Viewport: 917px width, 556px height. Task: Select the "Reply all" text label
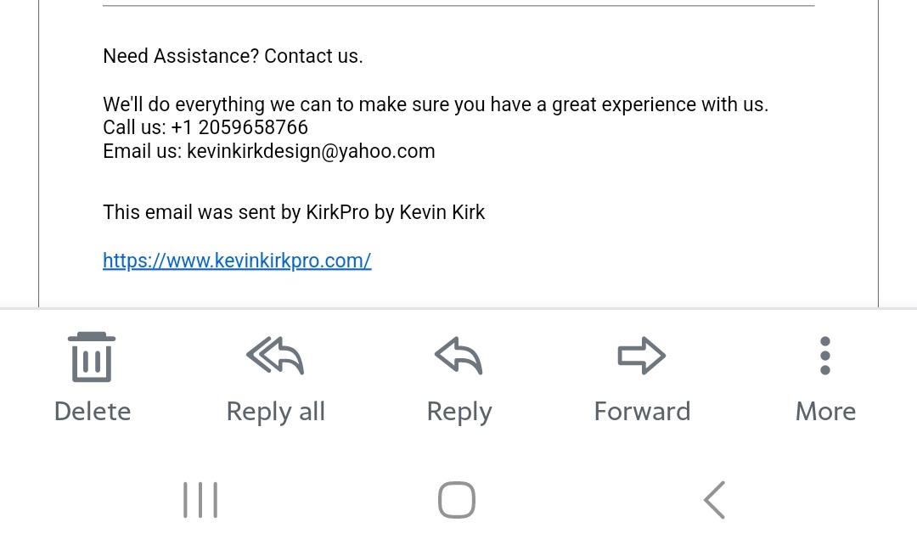275,412
